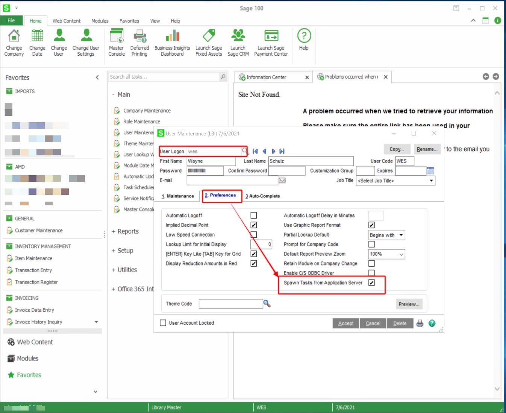
Task: Click the Change Date calendar icon
Action: click(37, 35)
